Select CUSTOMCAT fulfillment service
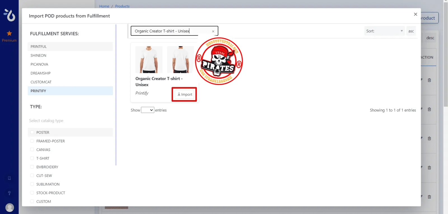 [70, 82]
